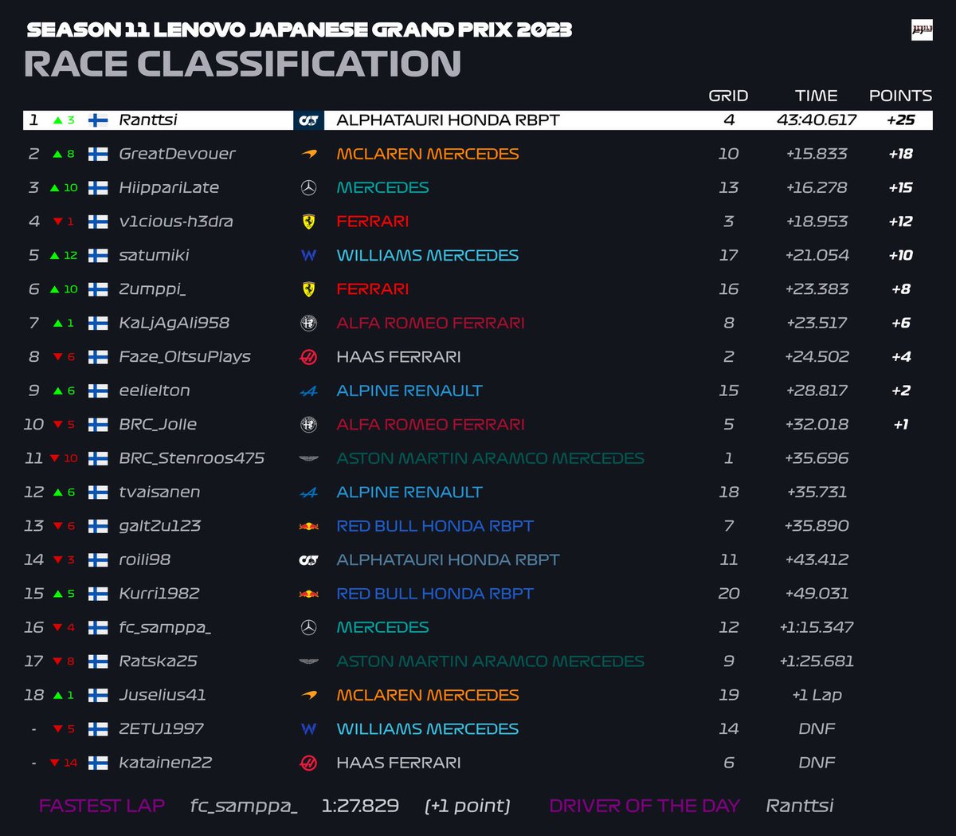Click the +1 Lap result for Juselius41
This screenshot has height=836, width=956.
point(817,696)
